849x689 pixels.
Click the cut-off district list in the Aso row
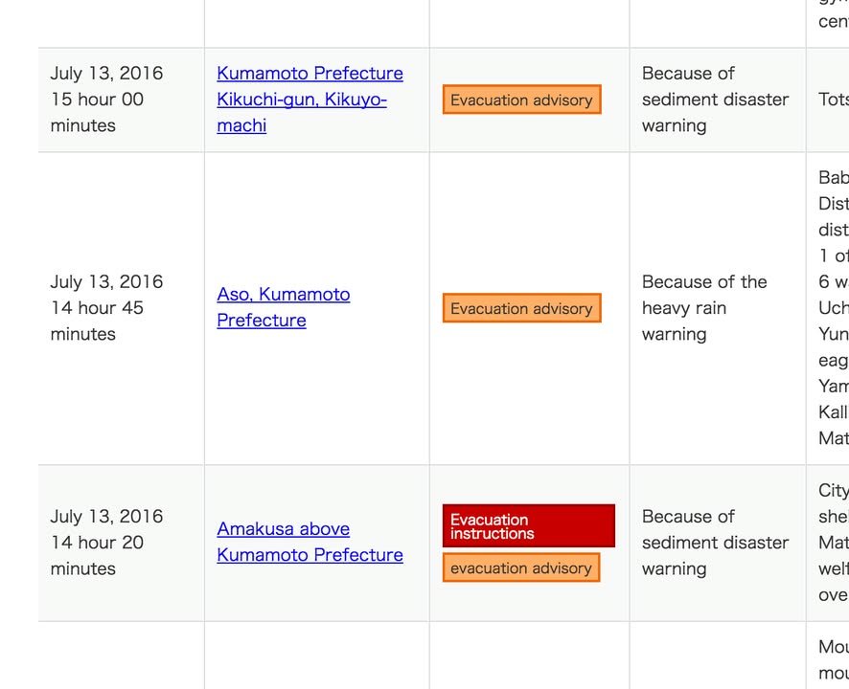coord(832,308)
